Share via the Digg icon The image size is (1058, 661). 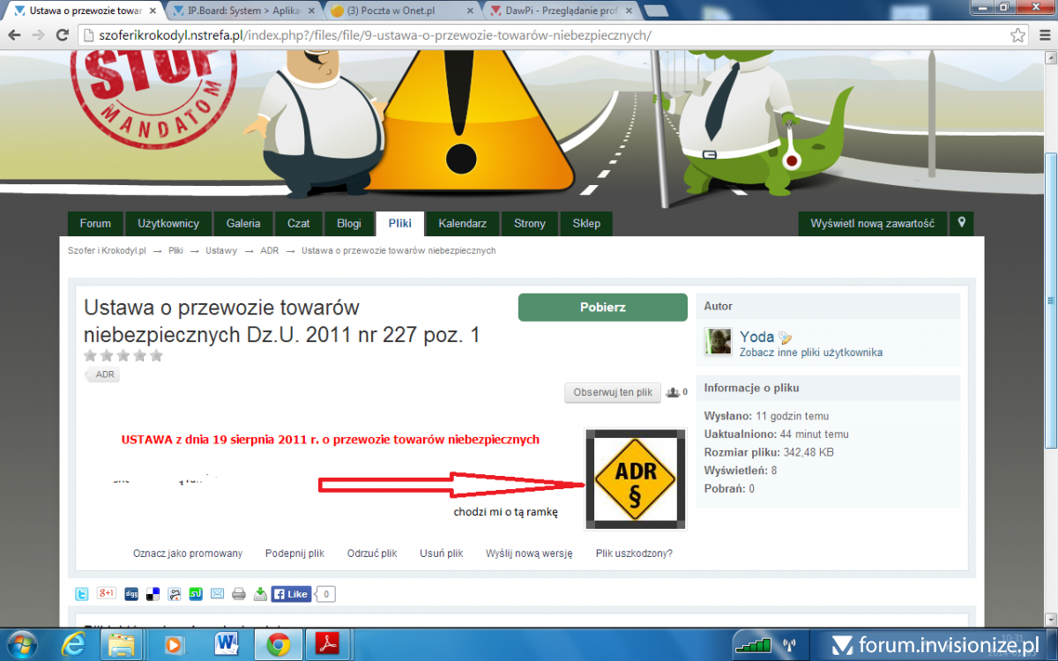[x=130, y=594]
